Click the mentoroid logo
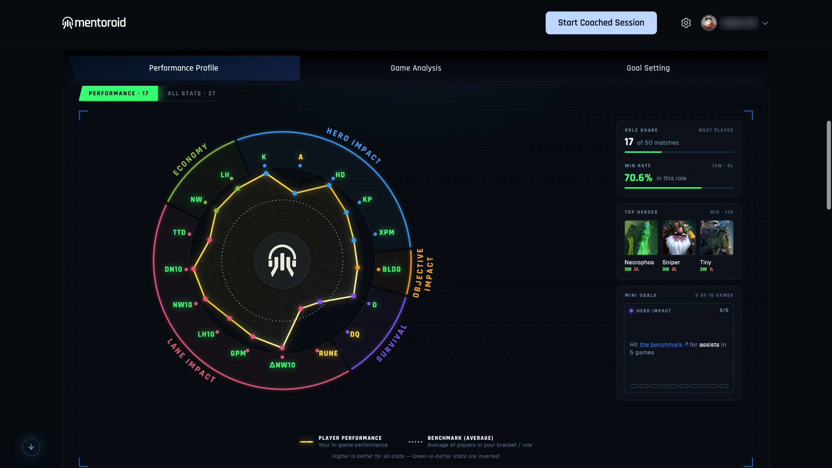Viewport: 832px width, 468px height. pyautogui.click(x=94, y=23)
